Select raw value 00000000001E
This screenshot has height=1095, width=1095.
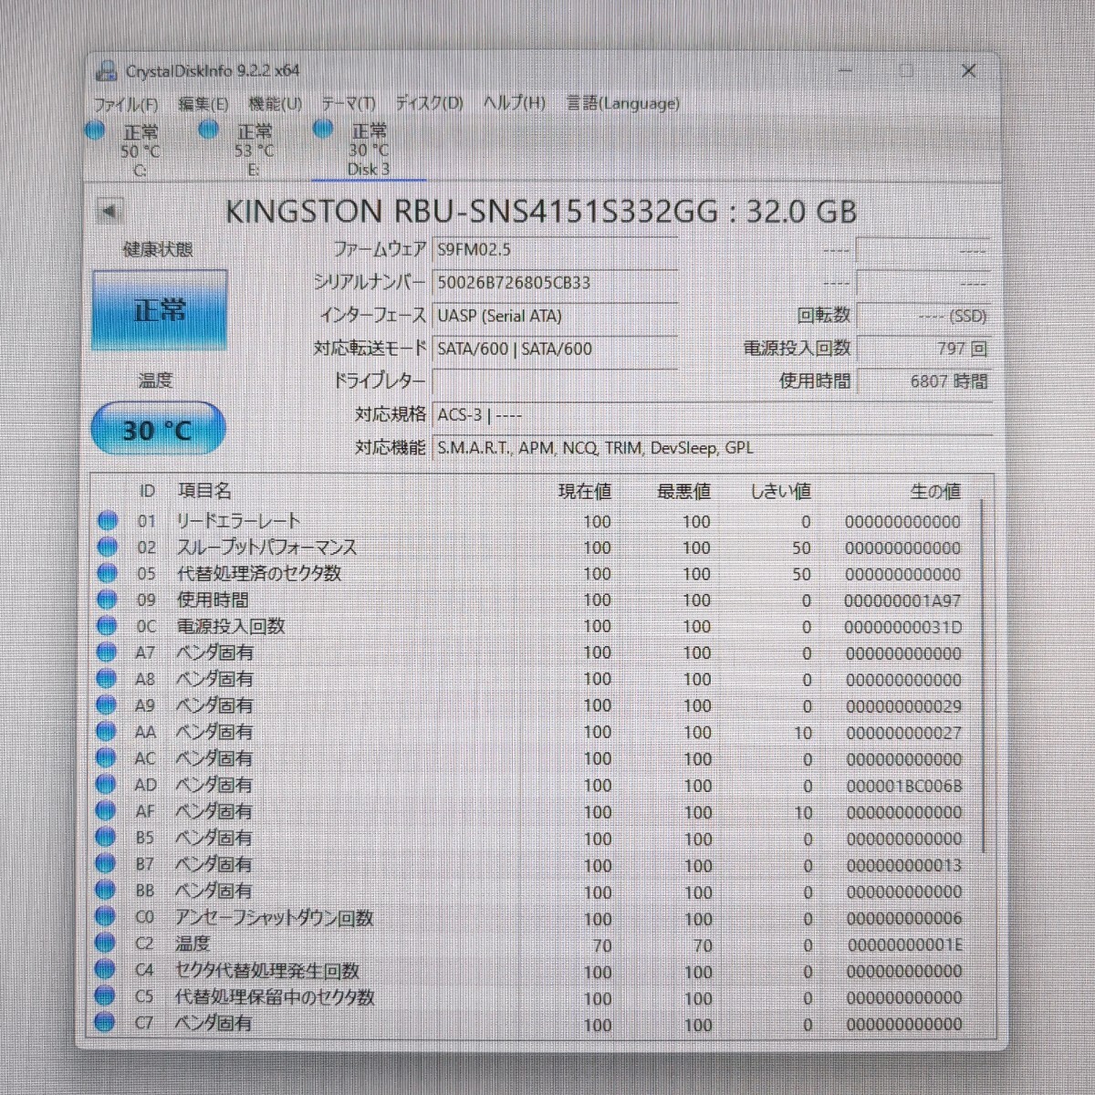(904, 945)
